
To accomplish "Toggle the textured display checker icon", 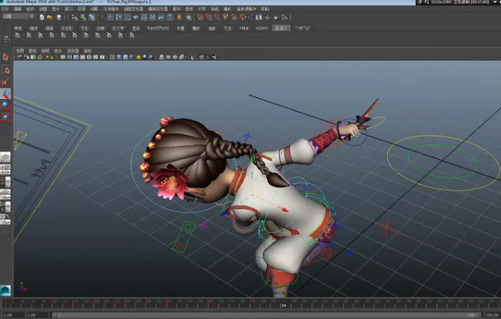I will coord(132,57).
